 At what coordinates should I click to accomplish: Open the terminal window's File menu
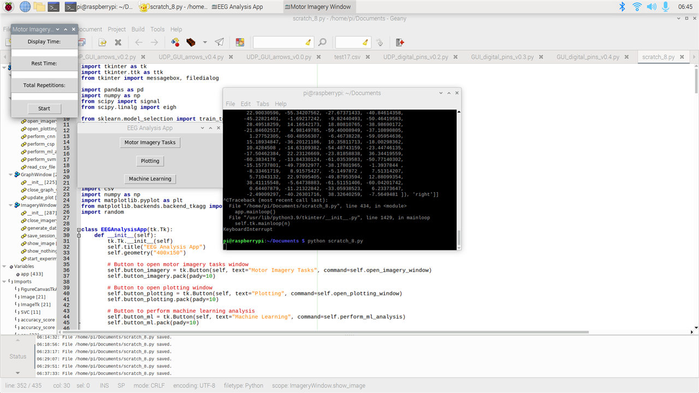coord(230,104)
